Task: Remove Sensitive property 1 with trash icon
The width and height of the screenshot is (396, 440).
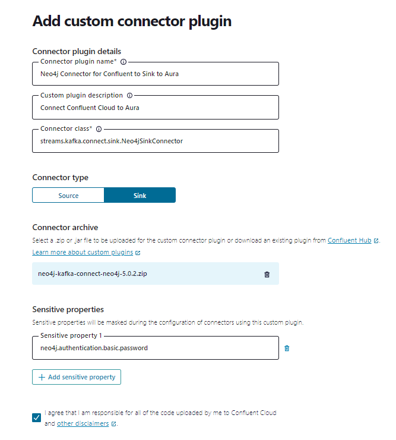Action: point(287,348)
